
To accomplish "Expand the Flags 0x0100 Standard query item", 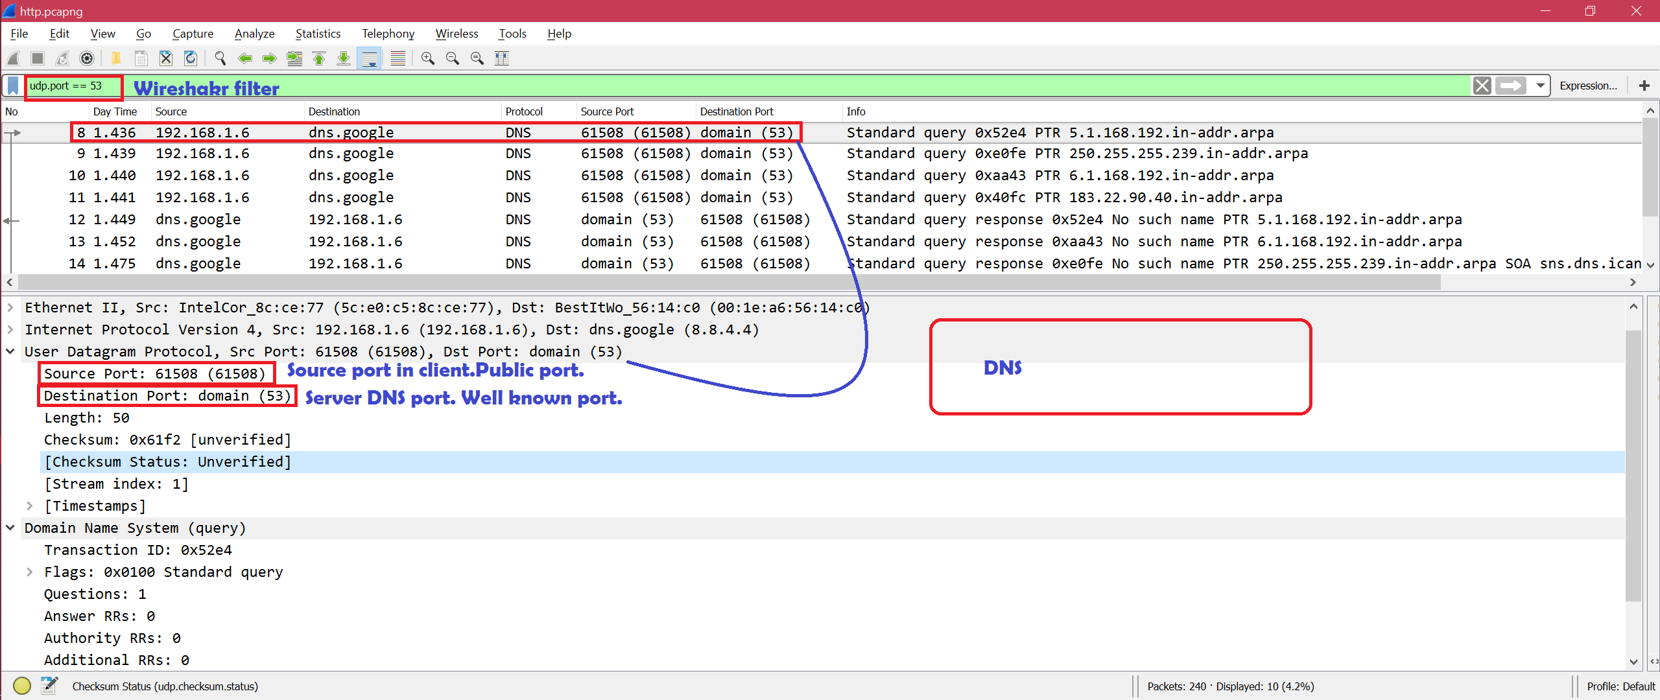I will click(x=30, y=572).
